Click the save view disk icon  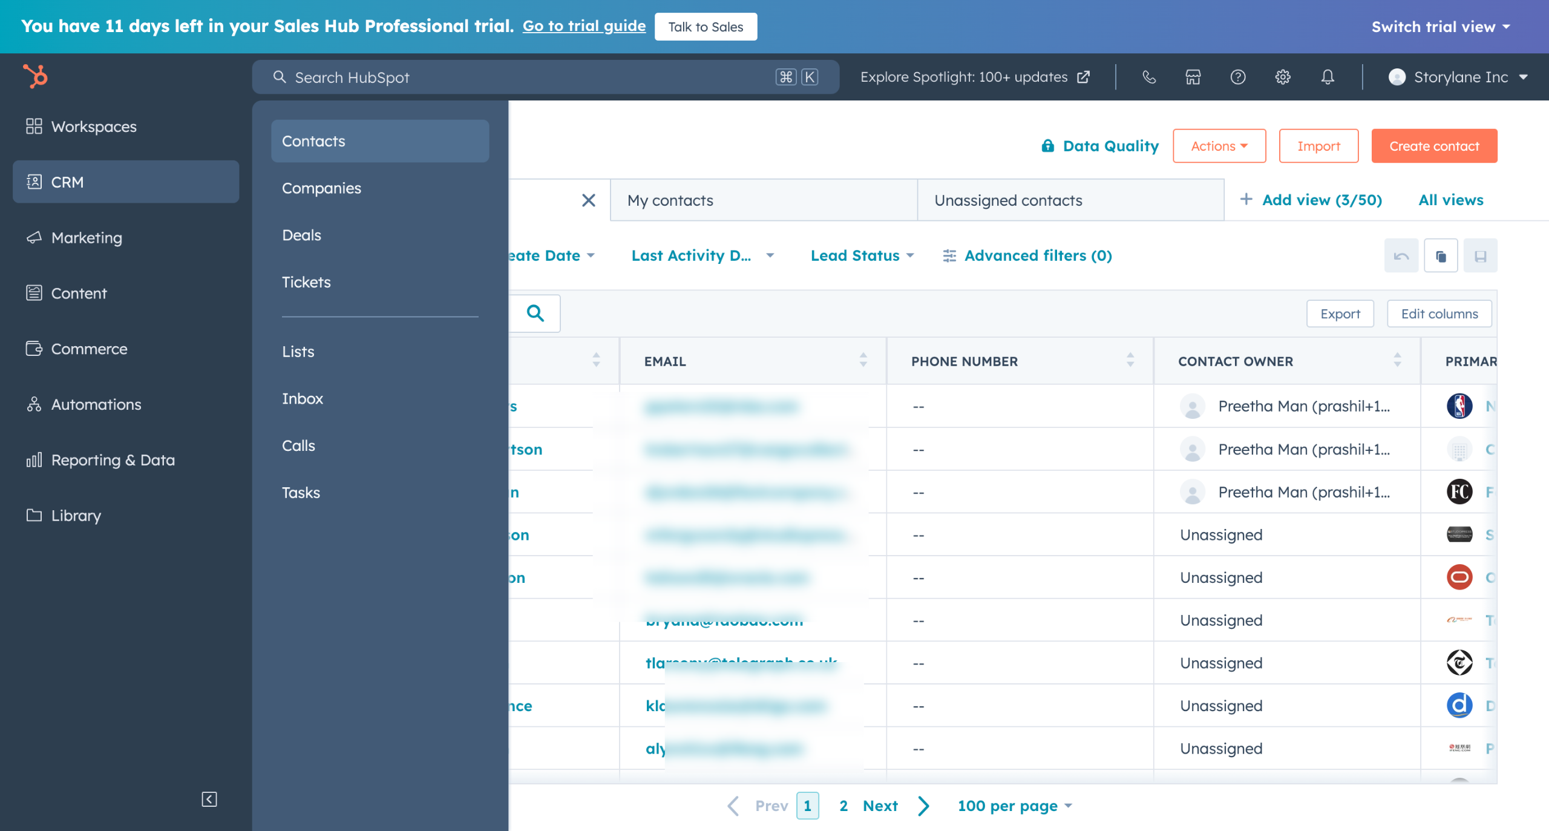(1481, 256)
